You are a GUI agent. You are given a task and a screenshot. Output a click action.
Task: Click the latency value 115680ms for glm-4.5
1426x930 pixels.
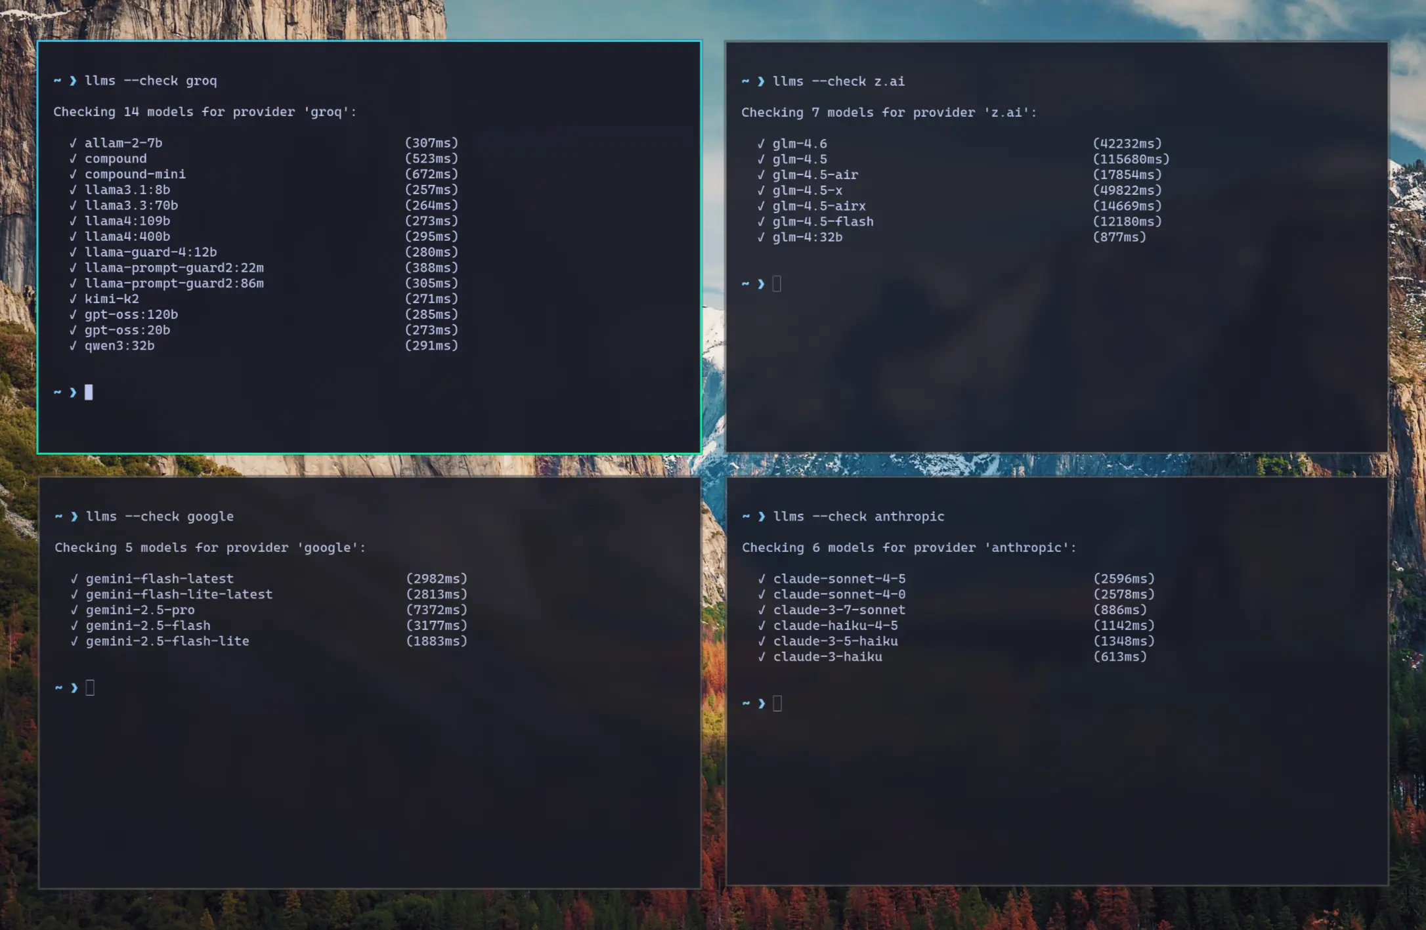coord(1131,158)
